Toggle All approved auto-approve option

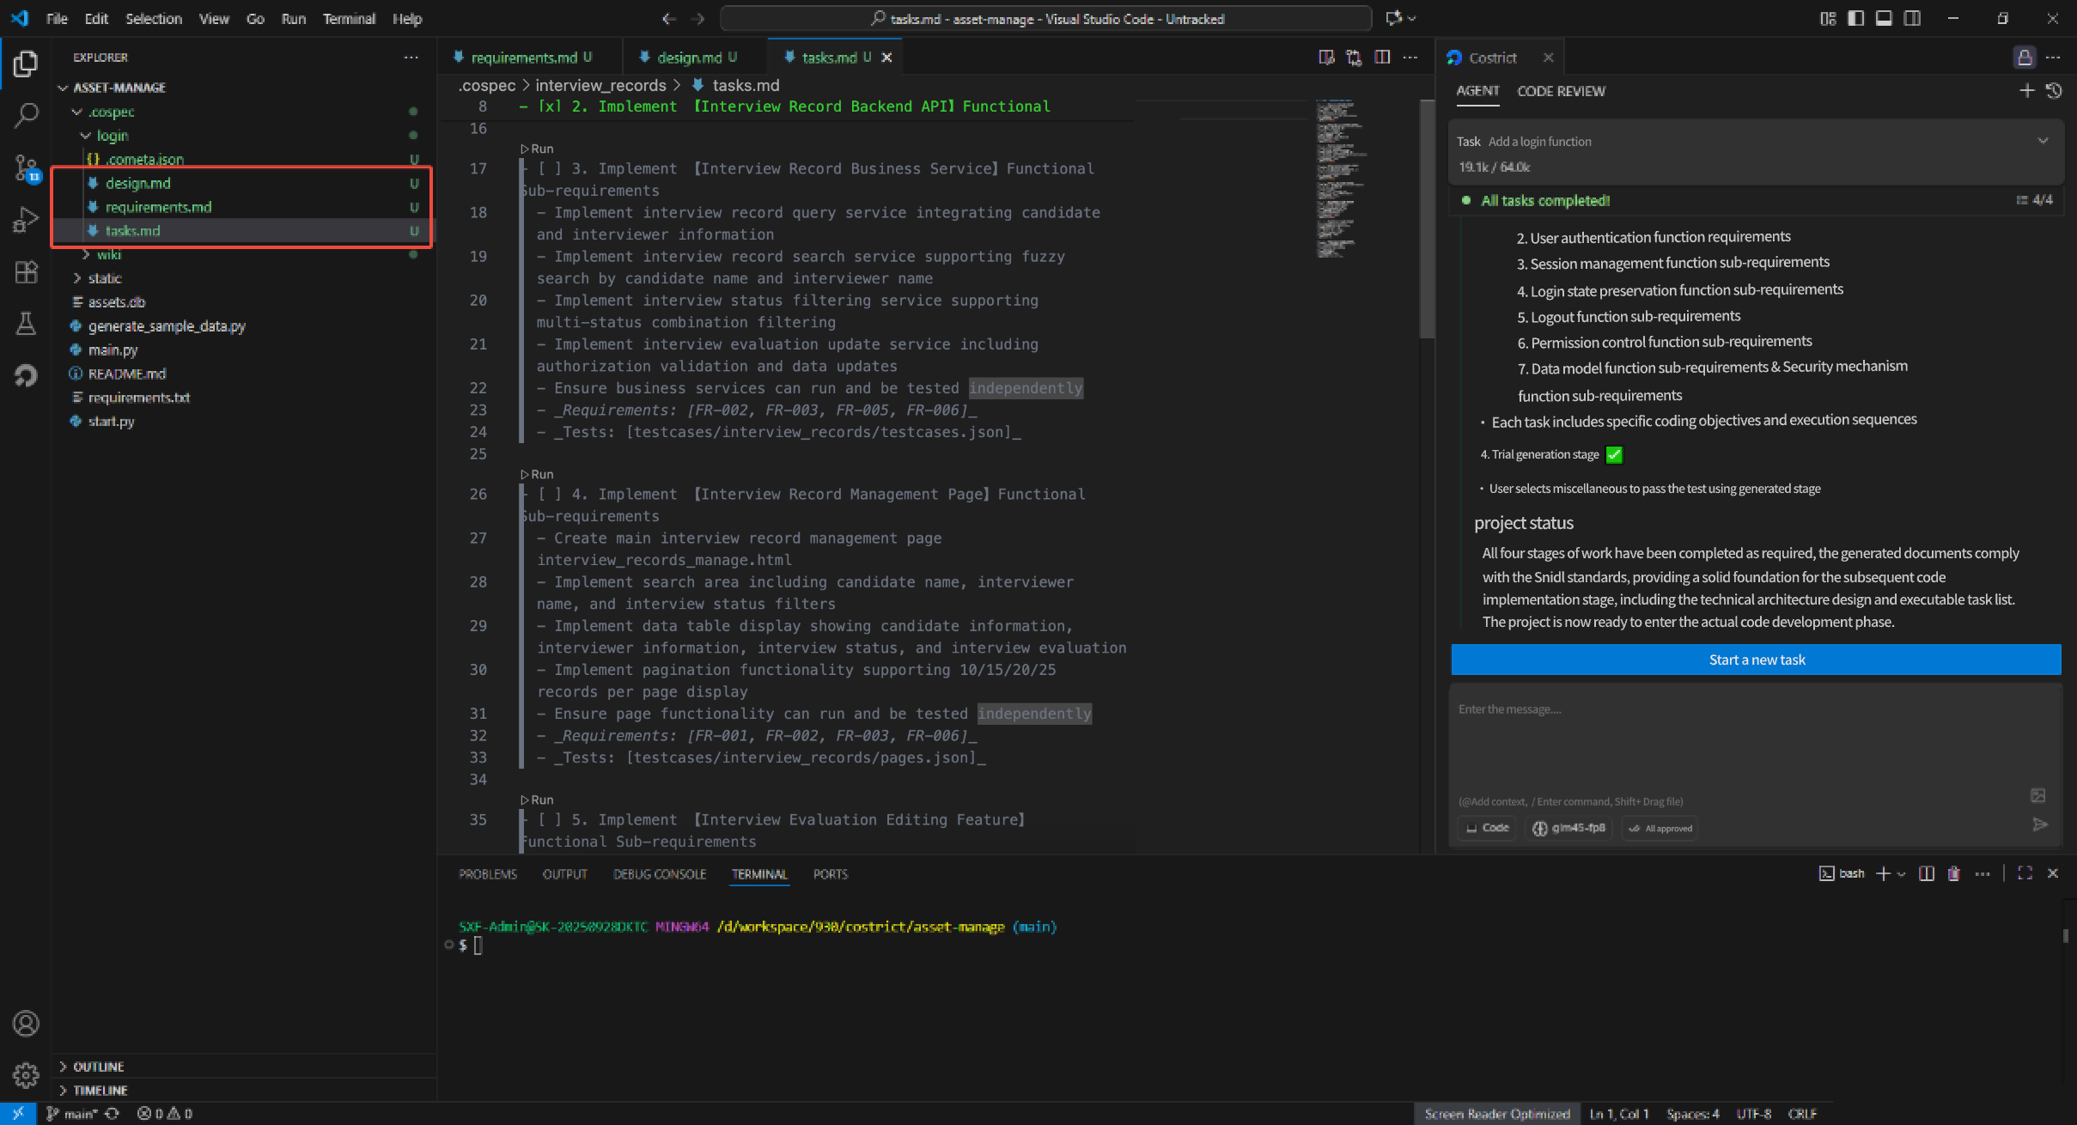tap(1660, 828)
